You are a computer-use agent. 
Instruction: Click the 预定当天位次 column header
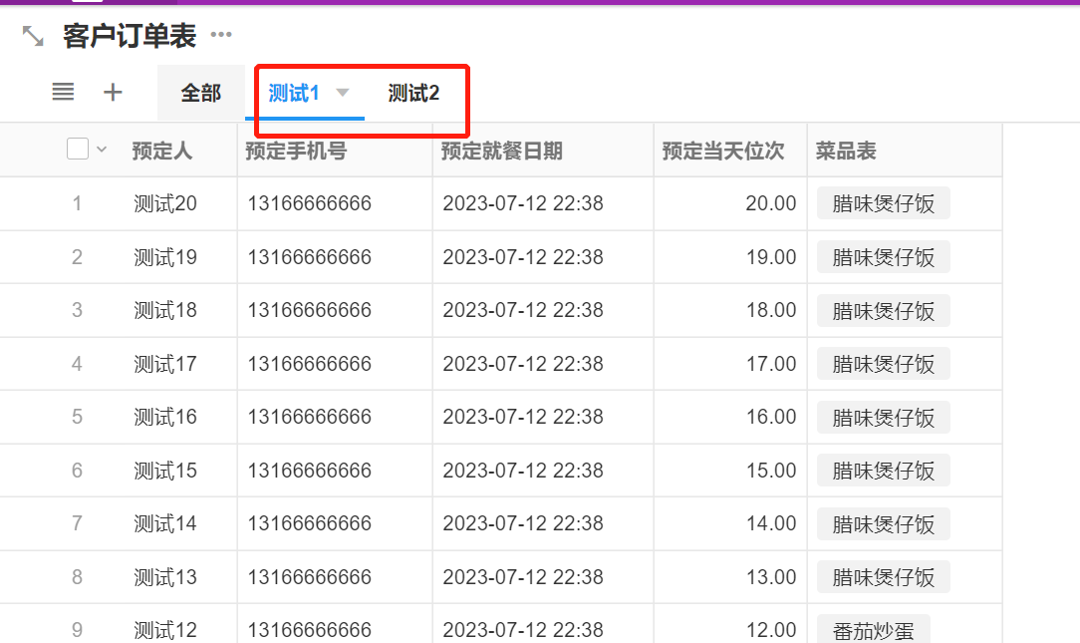[x=723, y=151]
